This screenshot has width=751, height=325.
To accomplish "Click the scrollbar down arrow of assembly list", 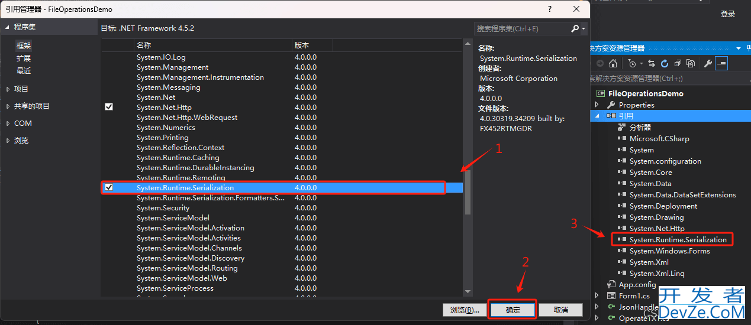I will [x=468, y=291].
